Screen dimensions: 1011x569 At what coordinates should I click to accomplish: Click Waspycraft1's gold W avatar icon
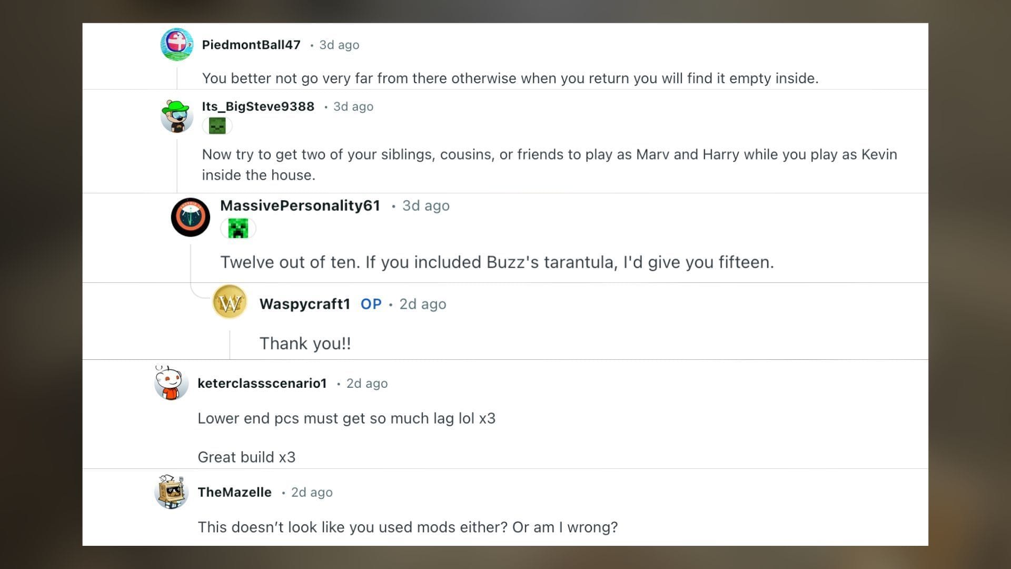tap(230, 302)
